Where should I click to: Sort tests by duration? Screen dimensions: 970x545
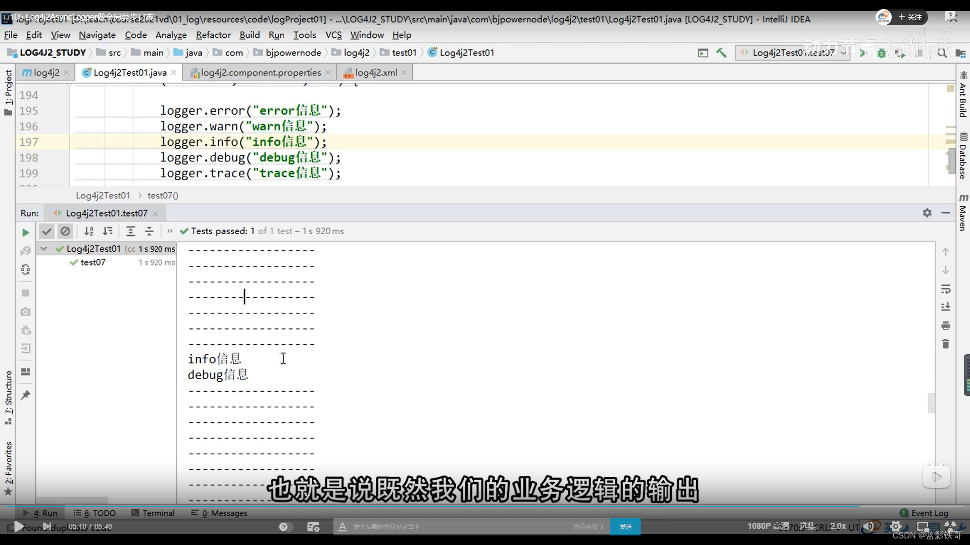coord(108,231)
